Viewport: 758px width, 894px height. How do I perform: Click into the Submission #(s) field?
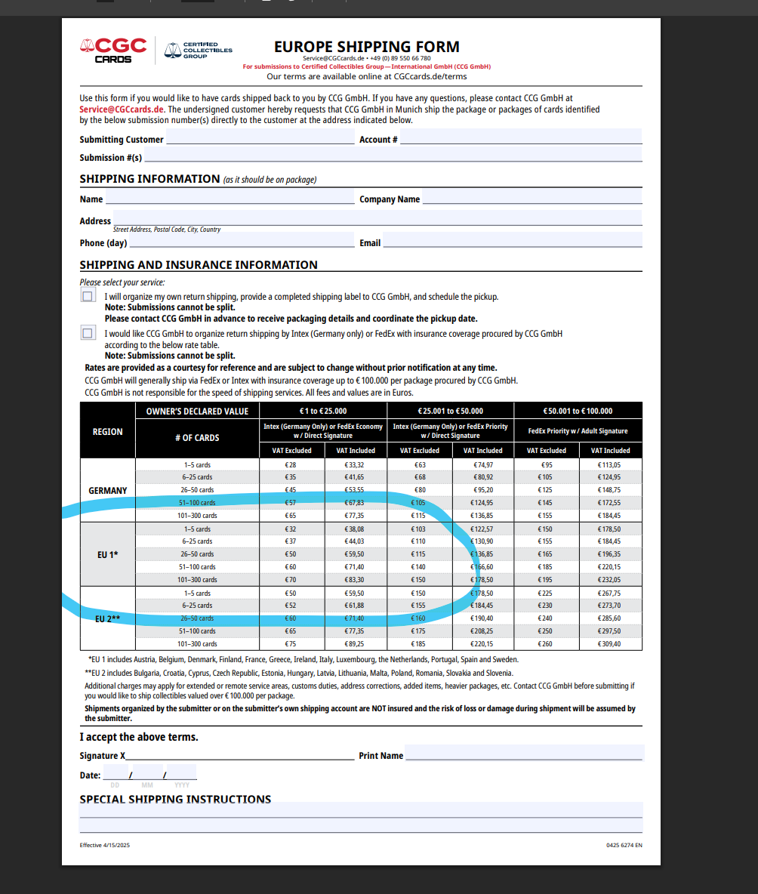pyautogui.click(x=393, y=155)
